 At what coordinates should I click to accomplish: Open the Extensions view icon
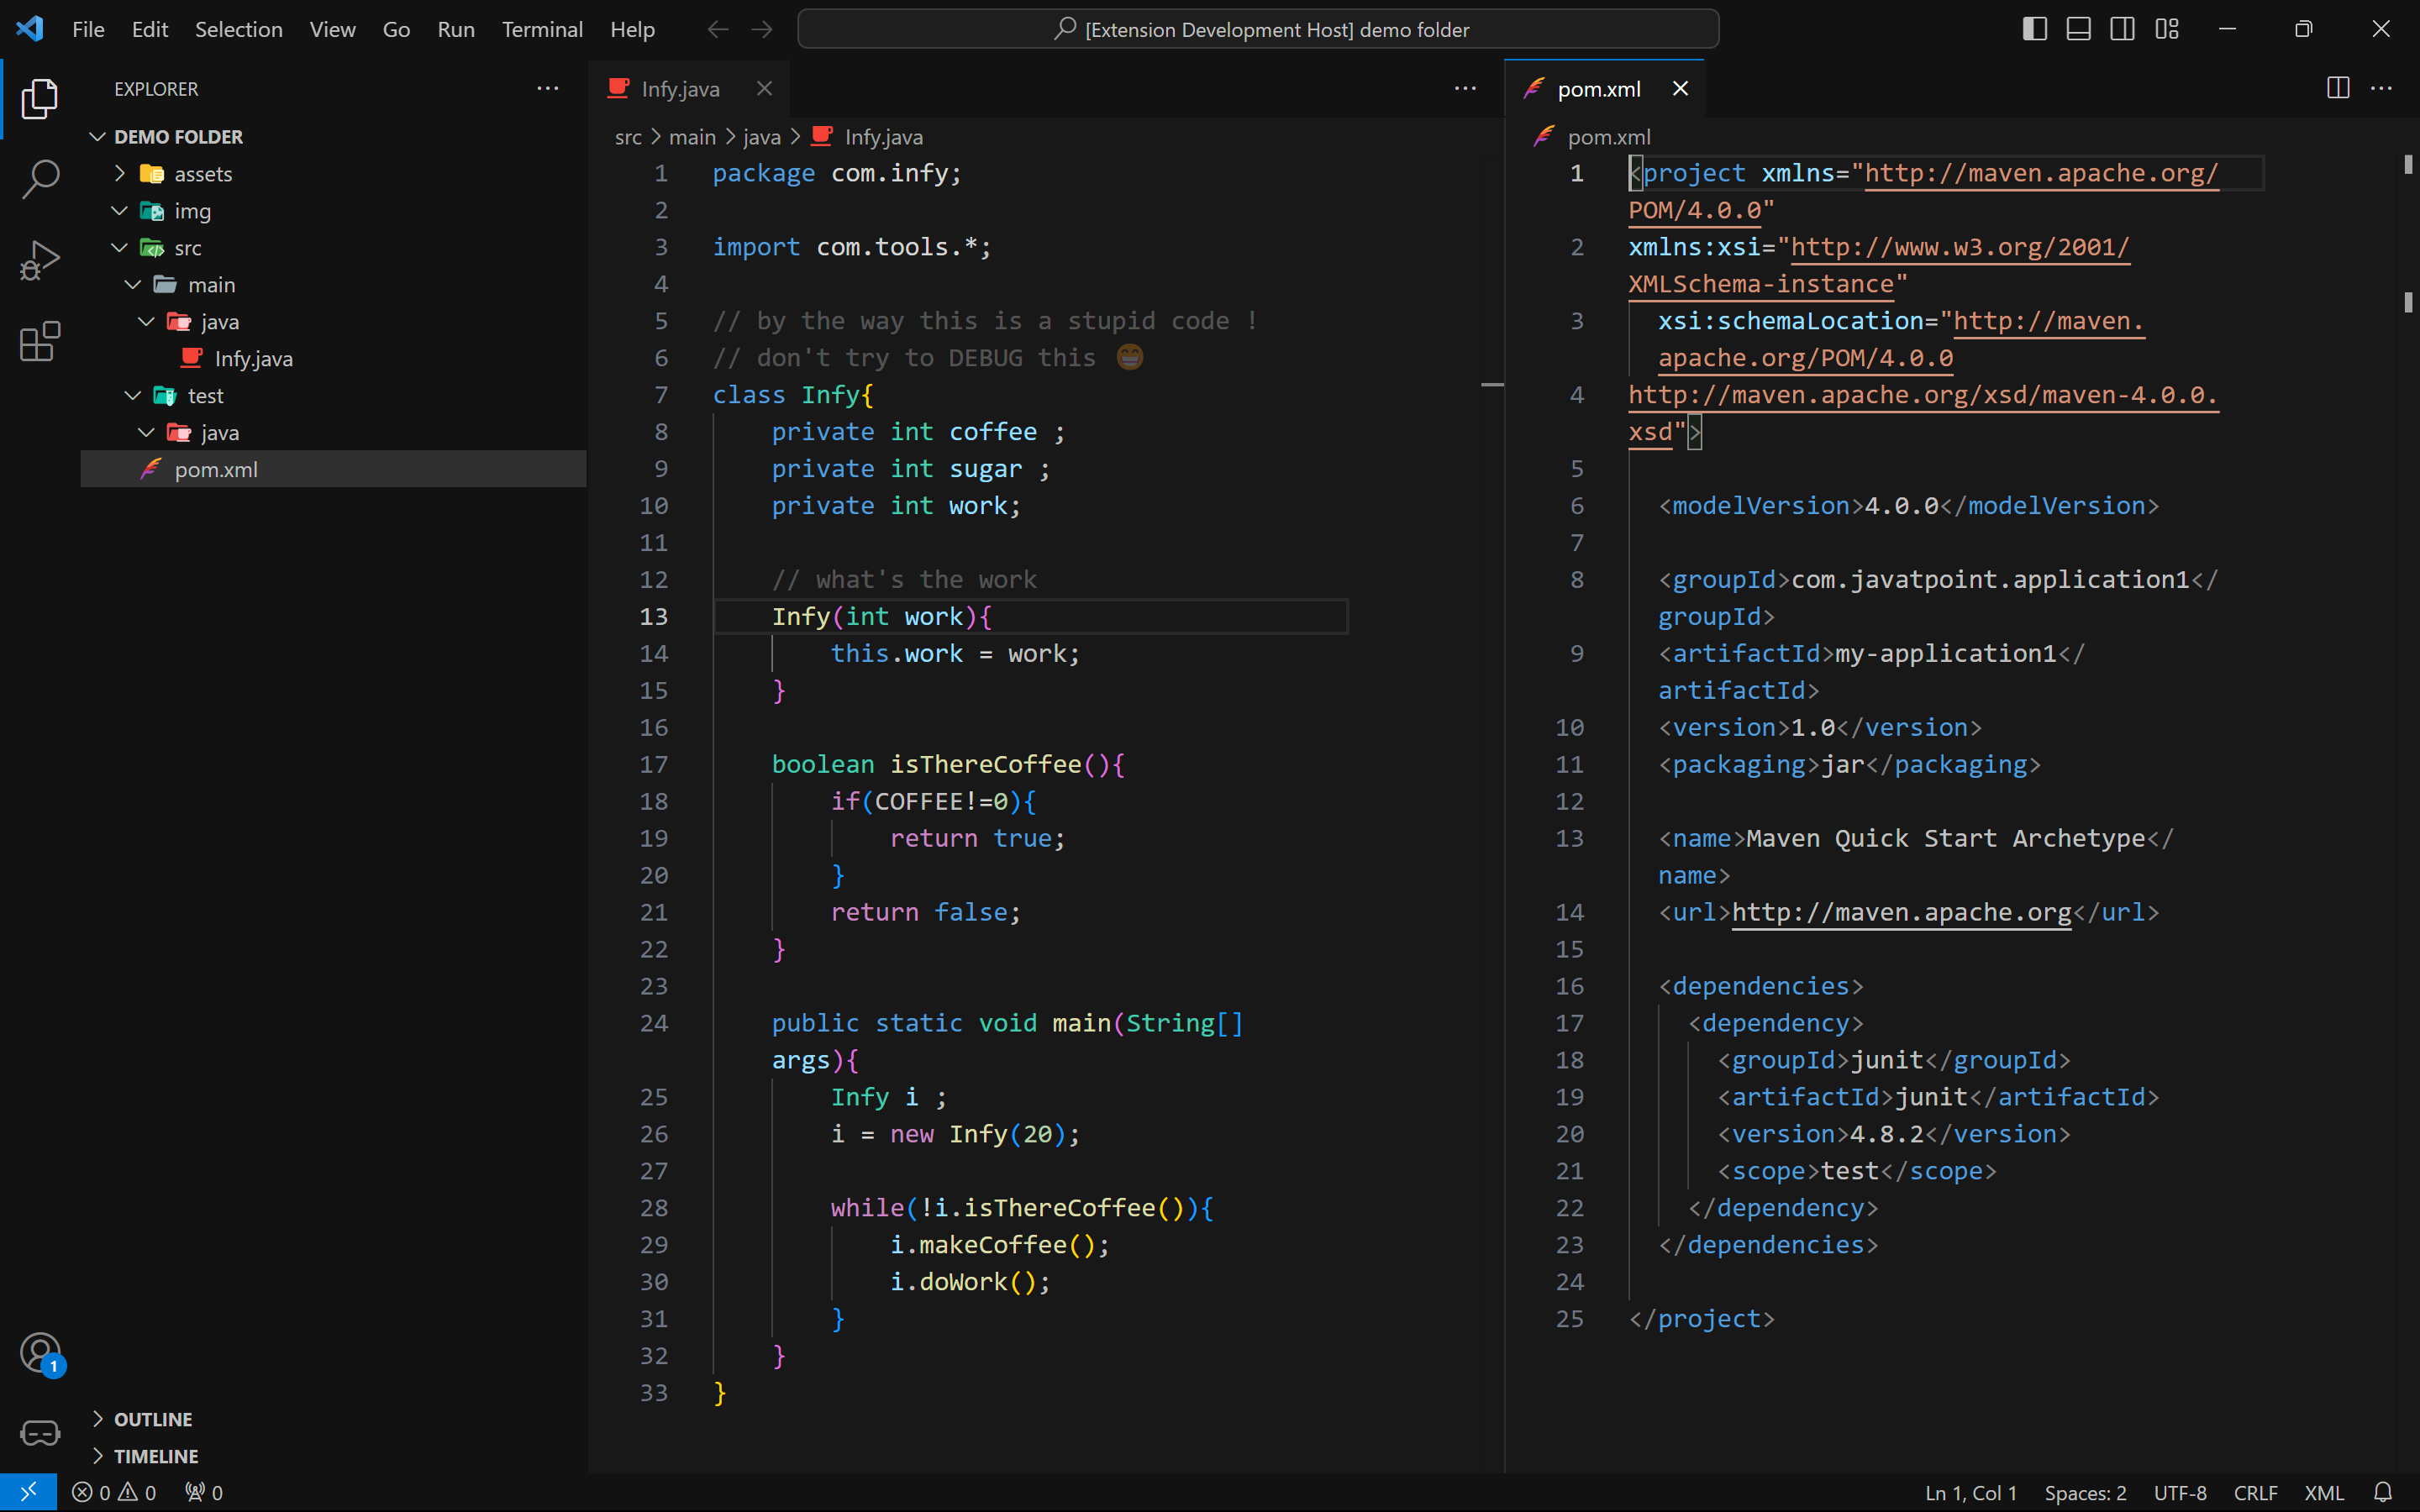(40, 342)
